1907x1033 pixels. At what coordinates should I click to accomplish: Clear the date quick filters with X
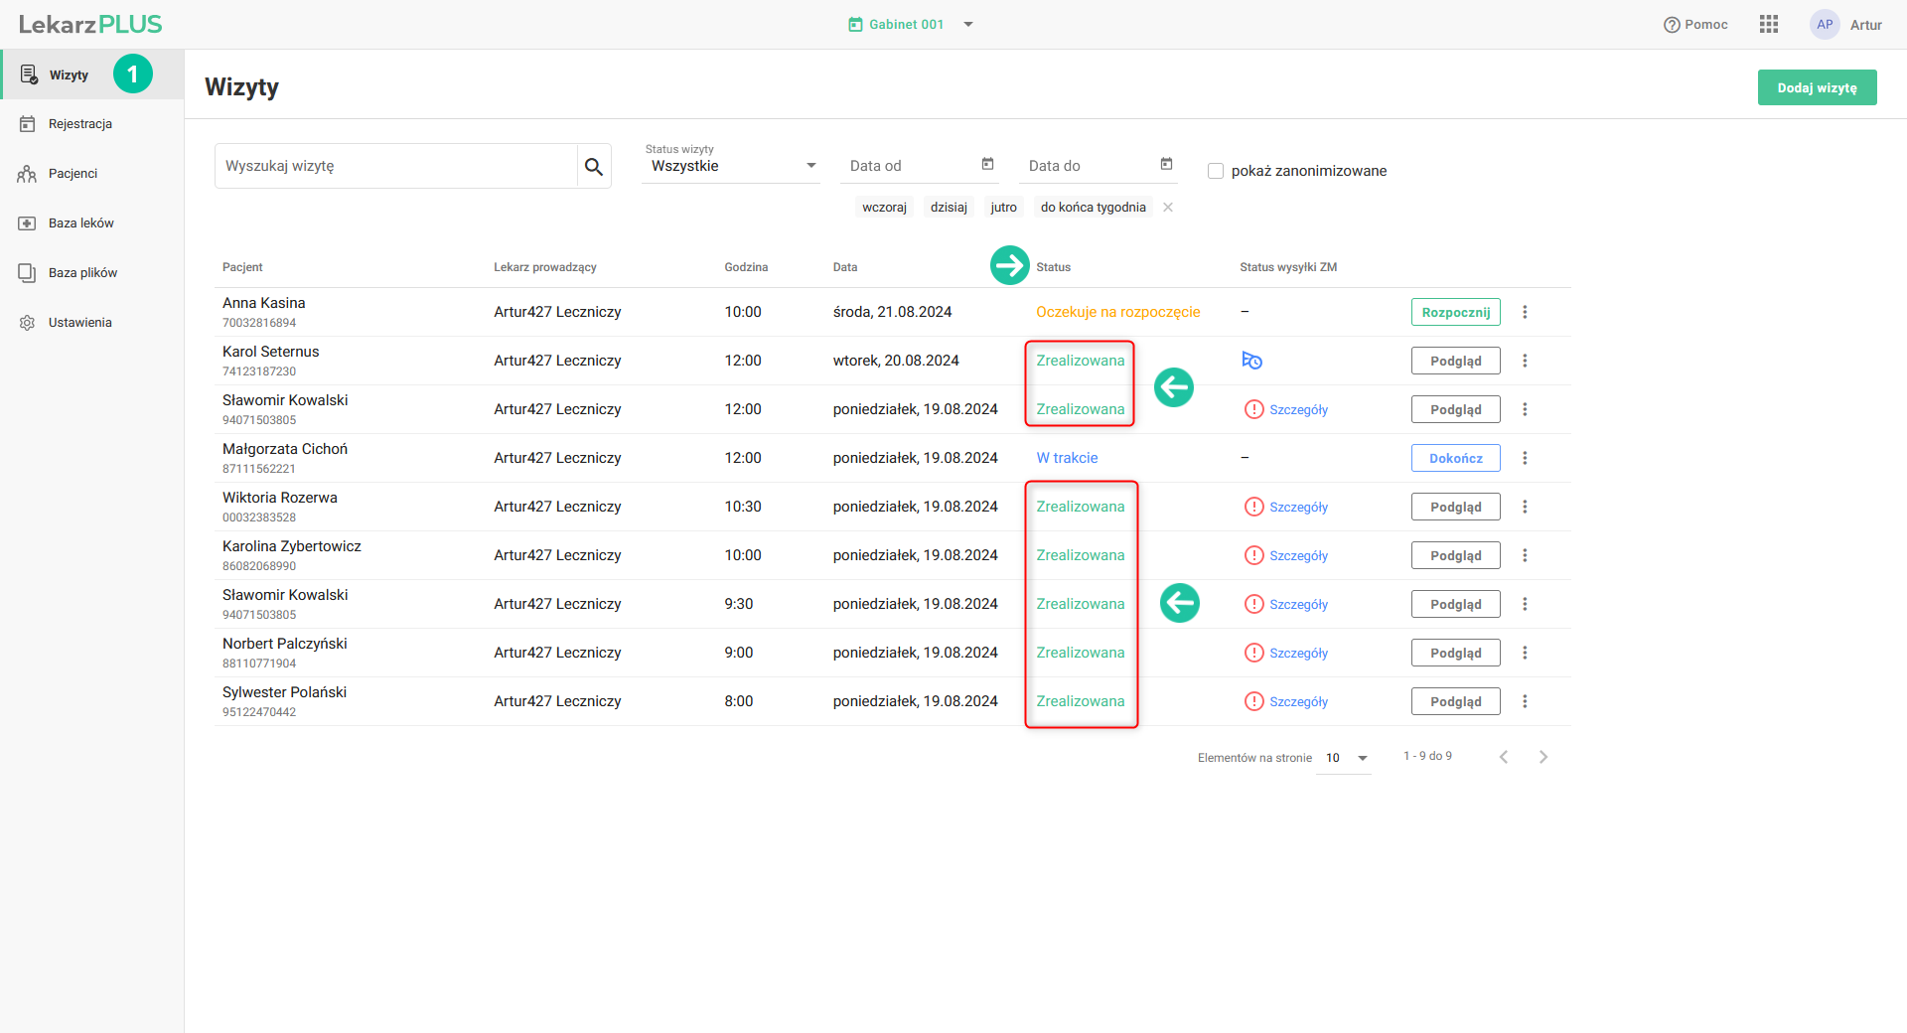1168,208
